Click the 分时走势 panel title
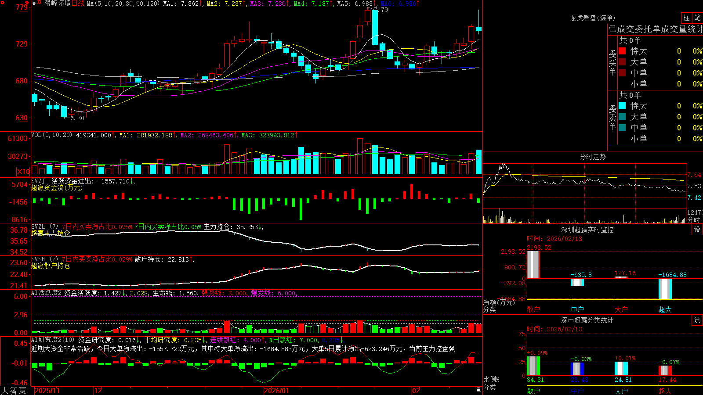703x395 pixels. (x=592, y=157)
